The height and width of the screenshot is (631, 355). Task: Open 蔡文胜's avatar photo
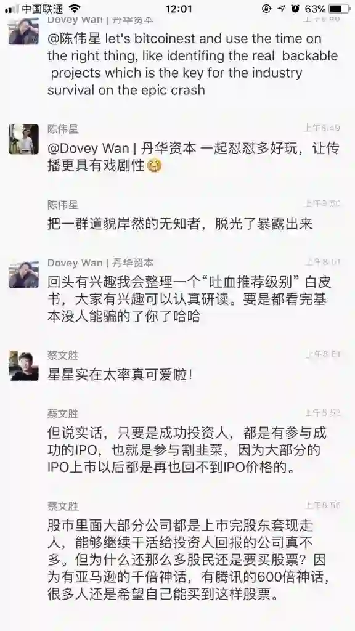coord(24,365)
